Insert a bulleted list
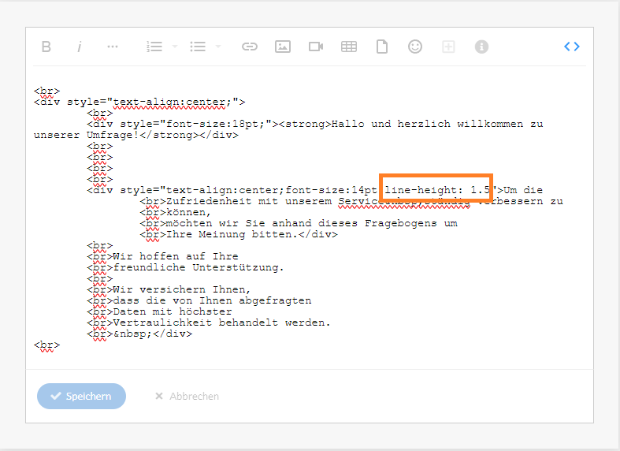 [x=198, y=47]
